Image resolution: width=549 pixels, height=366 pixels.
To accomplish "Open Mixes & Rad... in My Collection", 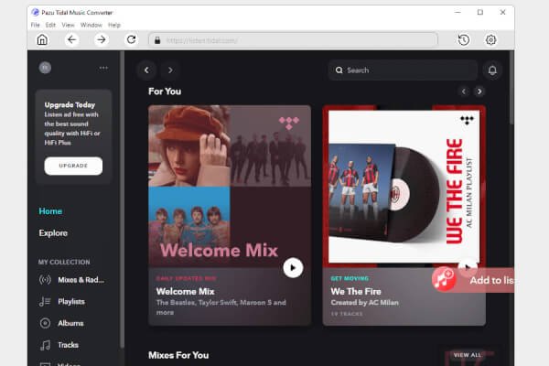I will pos(81,280).
